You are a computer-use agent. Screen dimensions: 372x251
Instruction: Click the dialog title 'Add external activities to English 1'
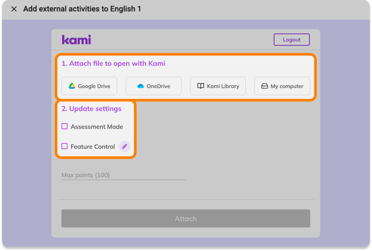click(82, 9)
